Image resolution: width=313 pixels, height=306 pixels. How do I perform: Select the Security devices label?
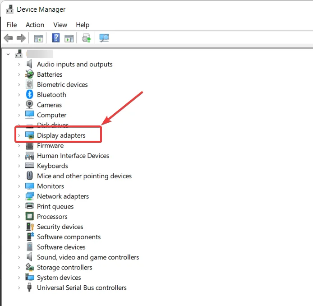60,227
